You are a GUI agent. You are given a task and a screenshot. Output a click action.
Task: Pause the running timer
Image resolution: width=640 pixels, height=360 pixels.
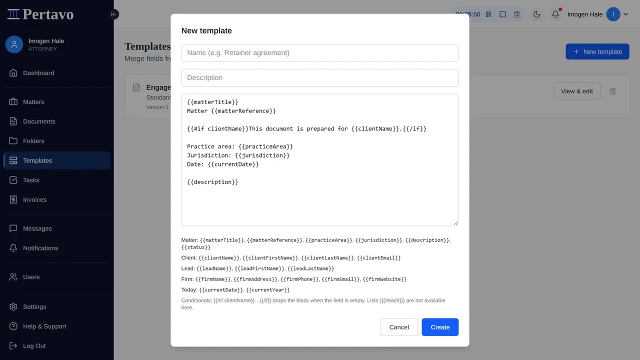pyautogui.click(x=488, y=14)
